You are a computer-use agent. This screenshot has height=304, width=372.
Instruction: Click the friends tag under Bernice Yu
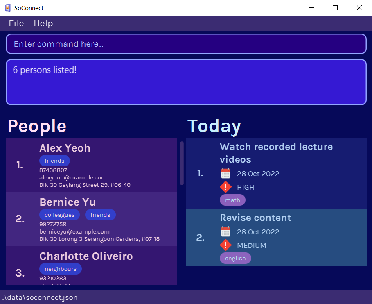pyautogui.click(x=100, y=215)
